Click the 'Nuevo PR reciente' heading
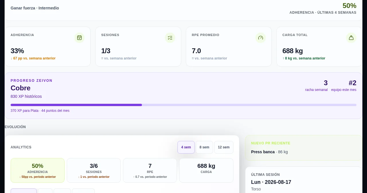 tap(271, 143)
